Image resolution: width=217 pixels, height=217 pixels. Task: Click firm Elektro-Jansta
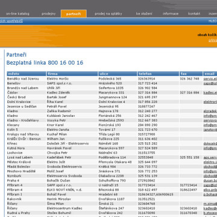point(58,130)
